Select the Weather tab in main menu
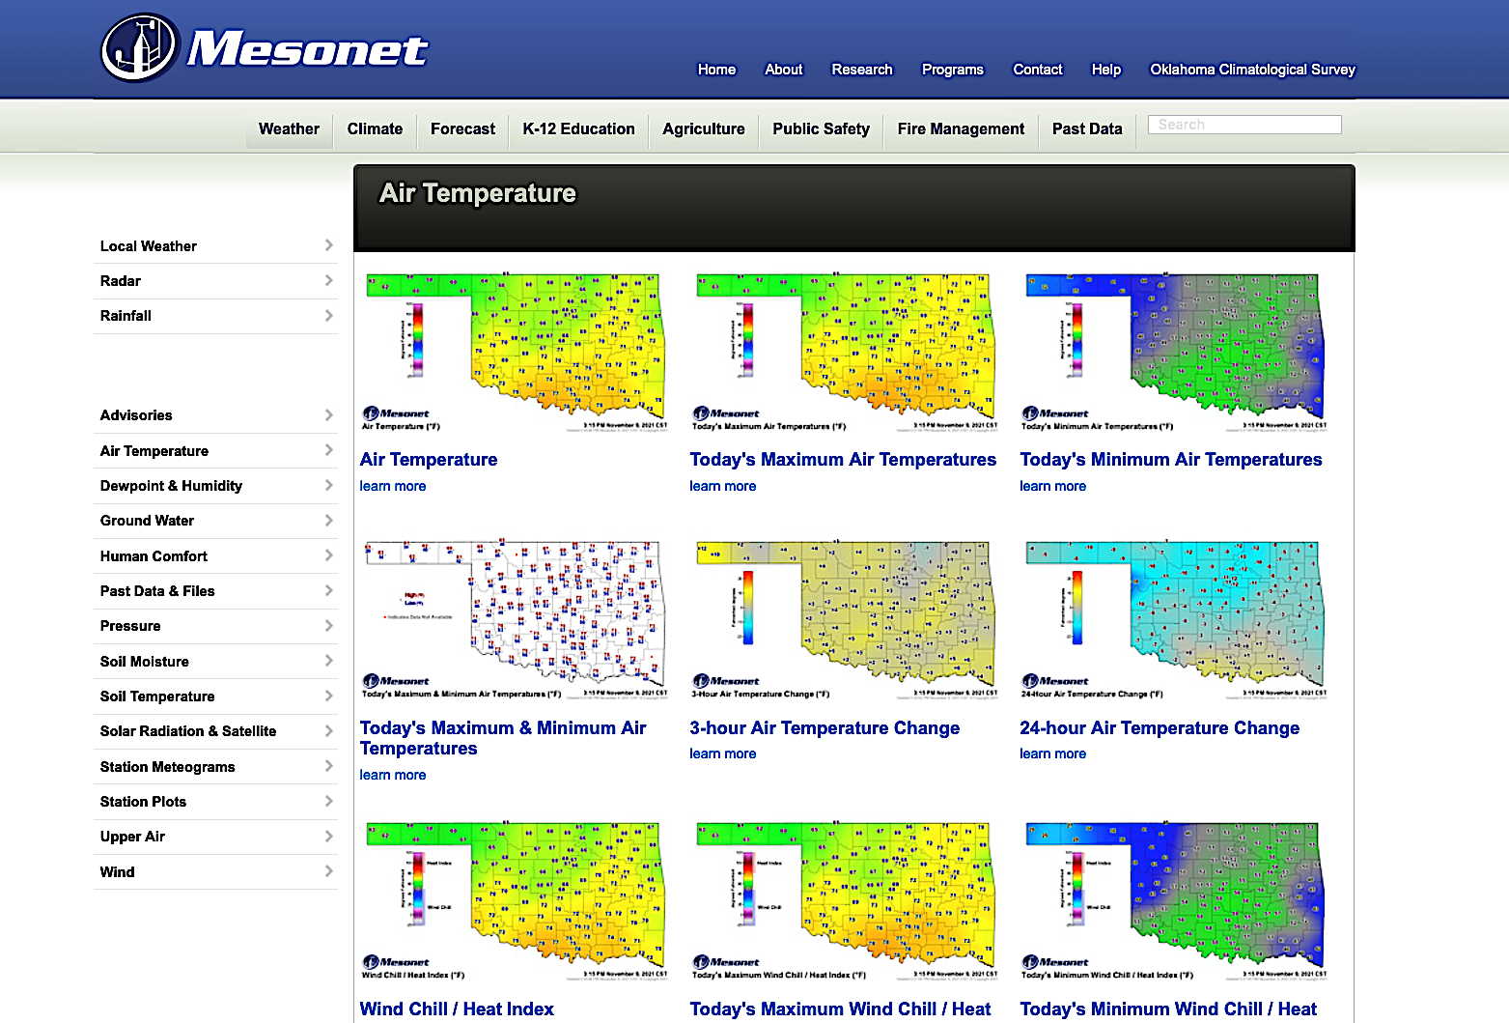Viewport: 1509px width, 1023px height. coord(289,129)
